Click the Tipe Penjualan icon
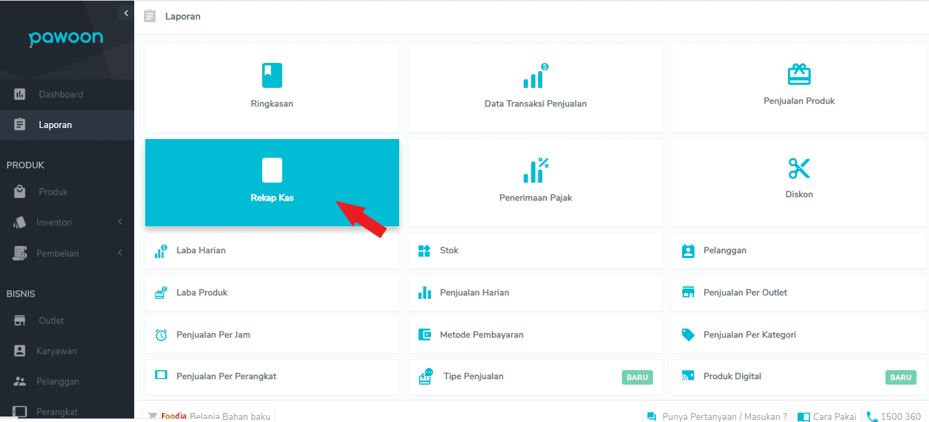The width and height of the screenshot is (929, 422). 425,376
